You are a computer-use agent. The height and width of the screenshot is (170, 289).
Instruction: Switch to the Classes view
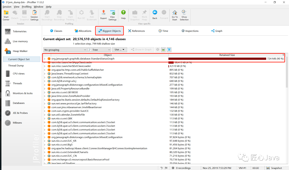pos(56,31)
